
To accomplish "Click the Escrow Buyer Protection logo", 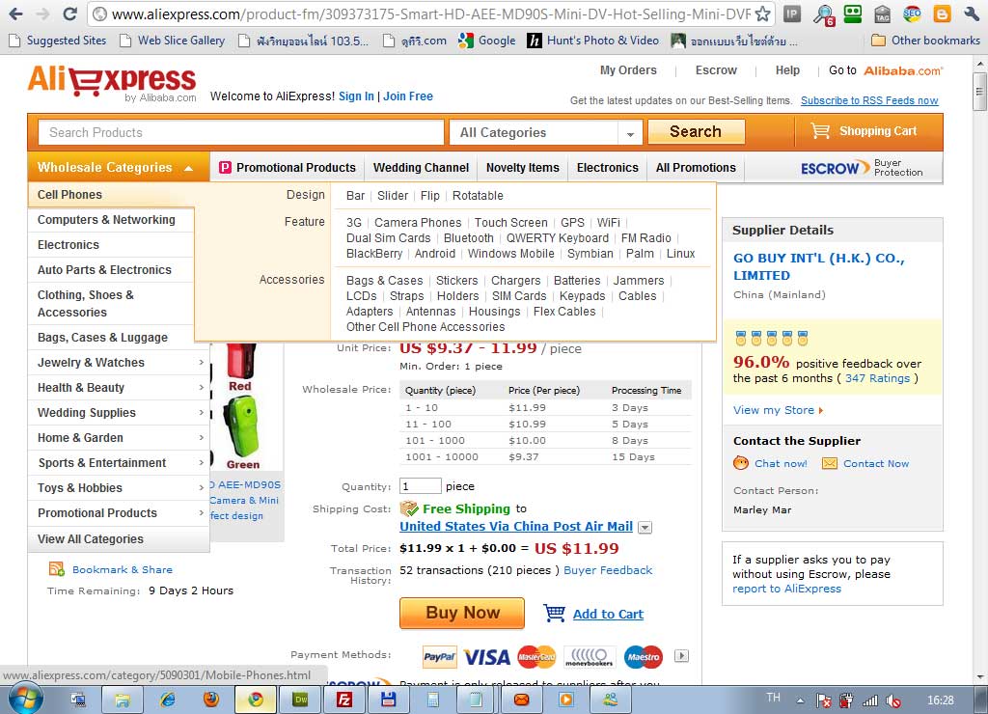I will [x=862, y=168].
